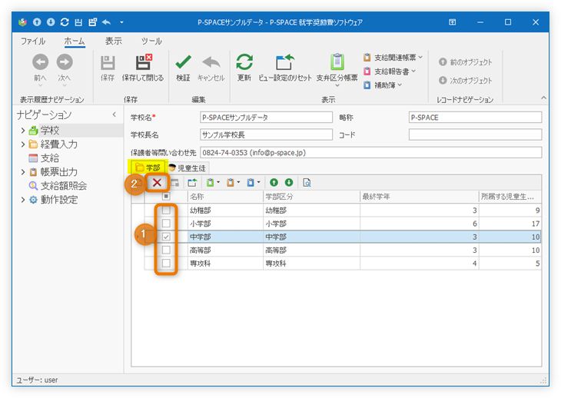Click the green move-down arrow icon
561x398 pixels.
coord(289,183)
